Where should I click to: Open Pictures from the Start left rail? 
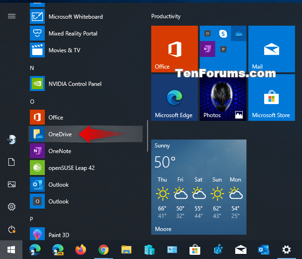click(12, 184)
